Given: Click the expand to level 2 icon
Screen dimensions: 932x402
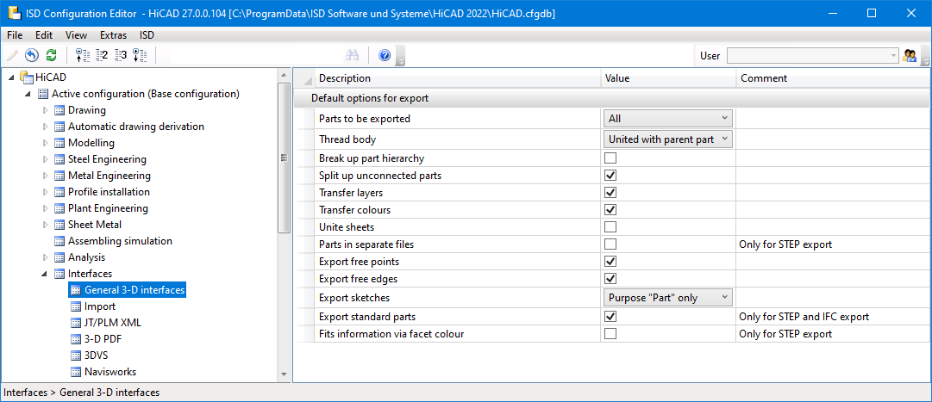Looking at the screenshot, I should (x=102, y=55).
